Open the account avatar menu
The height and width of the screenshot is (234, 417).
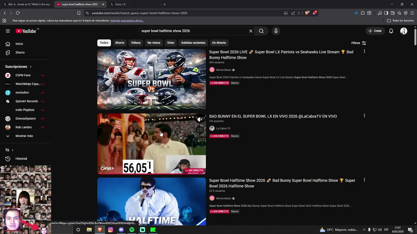pyautogui.click(x=404, y=31)
